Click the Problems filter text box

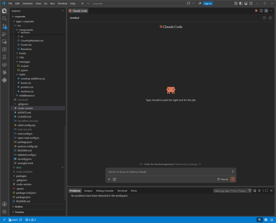(230, 191)
